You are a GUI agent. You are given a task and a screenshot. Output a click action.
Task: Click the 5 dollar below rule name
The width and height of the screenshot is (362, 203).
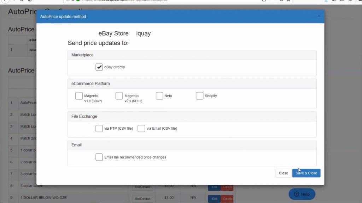pyautogui.click(x=31, y=186)
